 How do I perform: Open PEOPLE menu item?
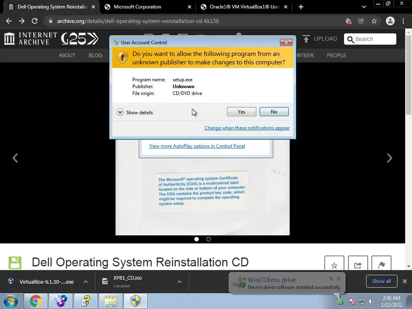tap(337, 56)
